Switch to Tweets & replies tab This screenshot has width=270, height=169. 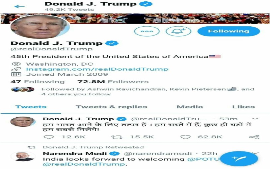pyautogui.click(x=111, y=107)
